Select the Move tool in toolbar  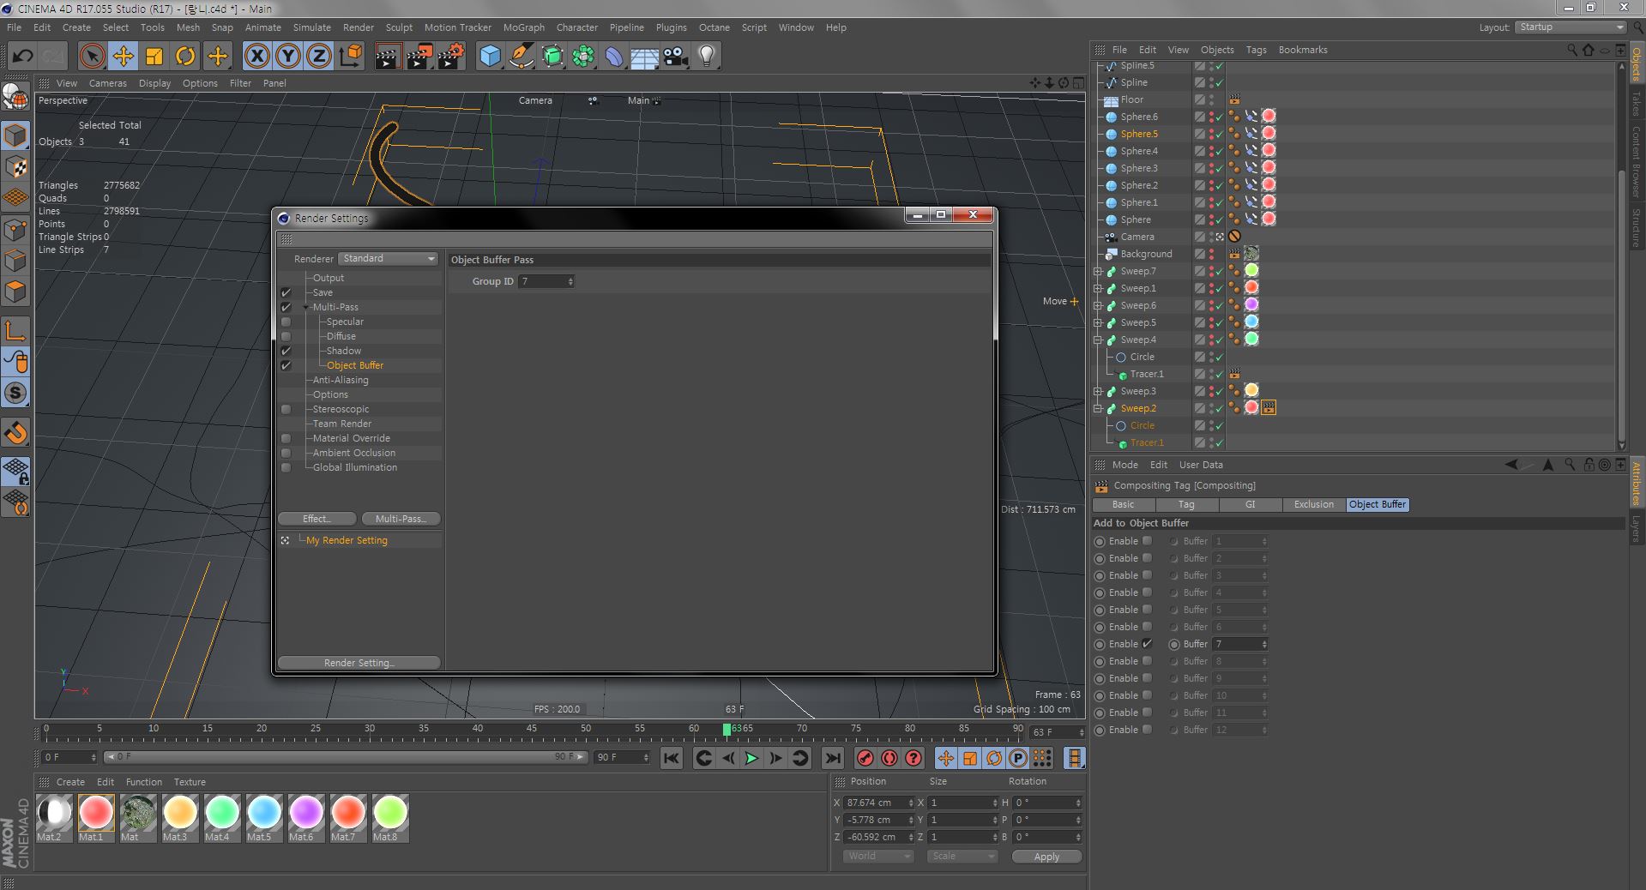click(123, 57)
